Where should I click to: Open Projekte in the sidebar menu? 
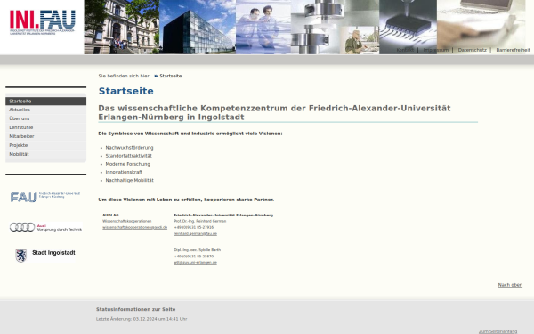(45, 145)
